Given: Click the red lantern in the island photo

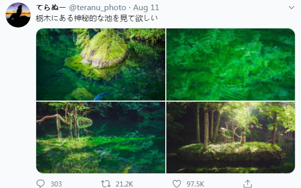Looking at the screenshot, I should pos(252,131).
